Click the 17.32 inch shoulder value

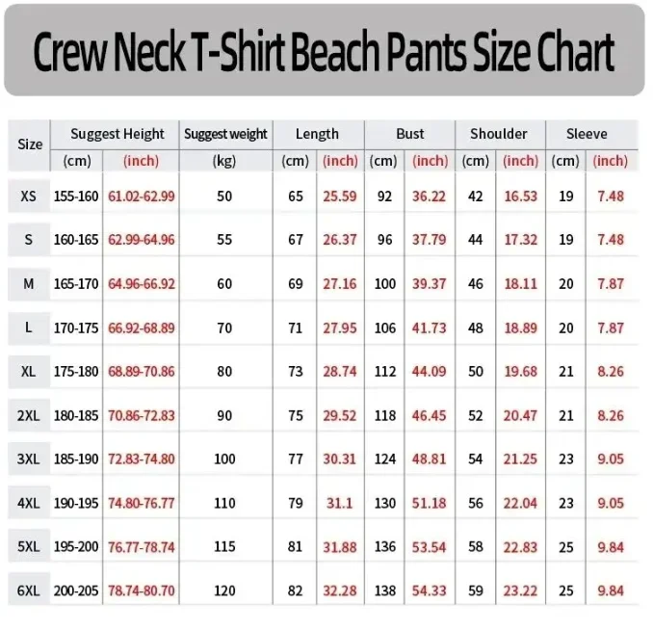520,240
